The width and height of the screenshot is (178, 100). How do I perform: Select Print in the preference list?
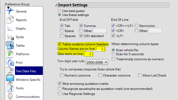point(19,63)
